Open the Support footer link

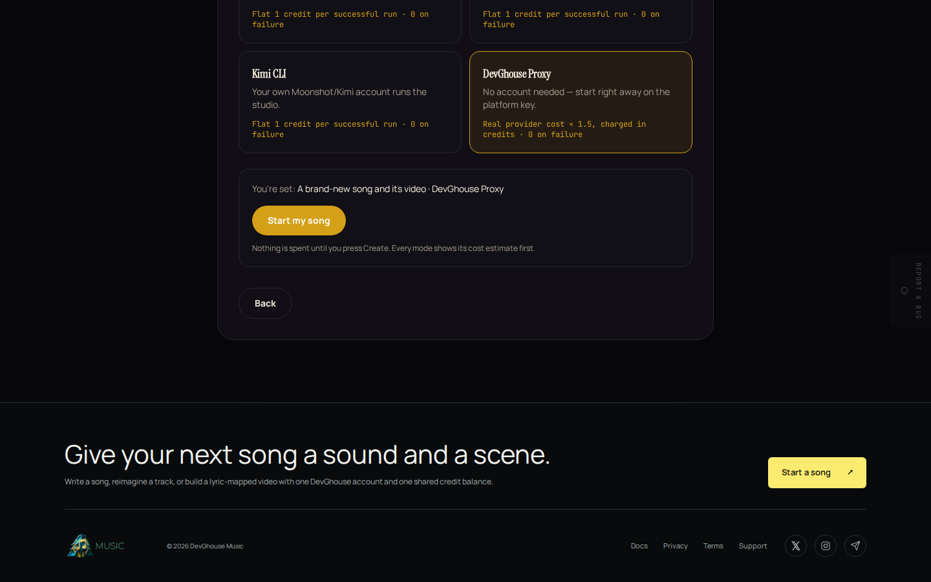pos(753,546)
